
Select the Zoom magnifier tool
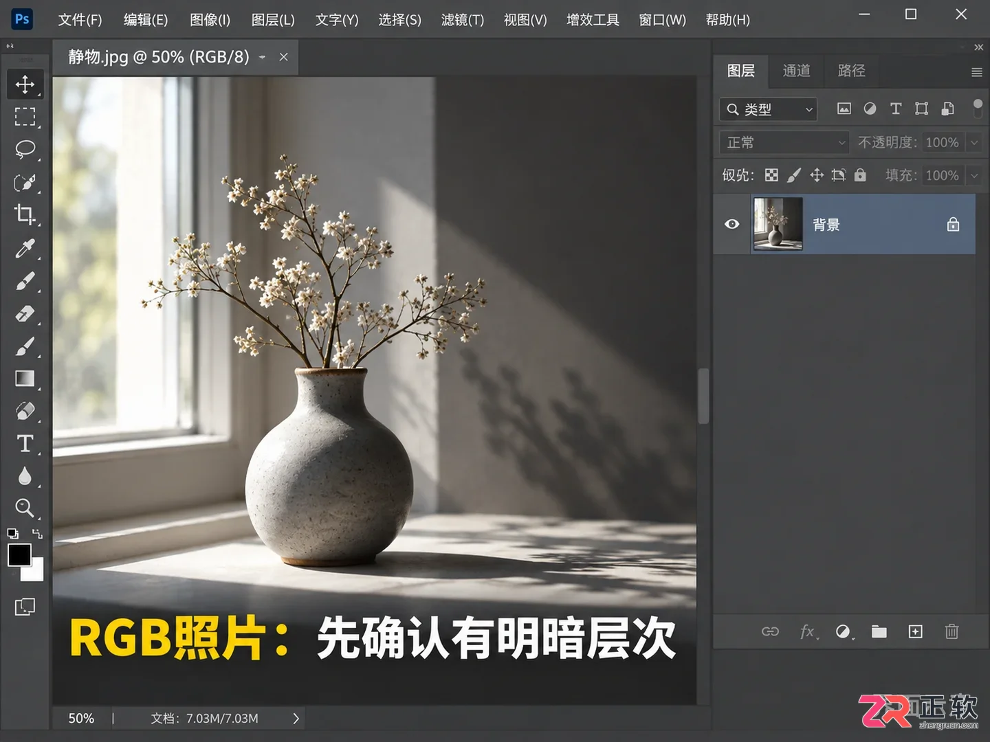[x=25, y=508]
